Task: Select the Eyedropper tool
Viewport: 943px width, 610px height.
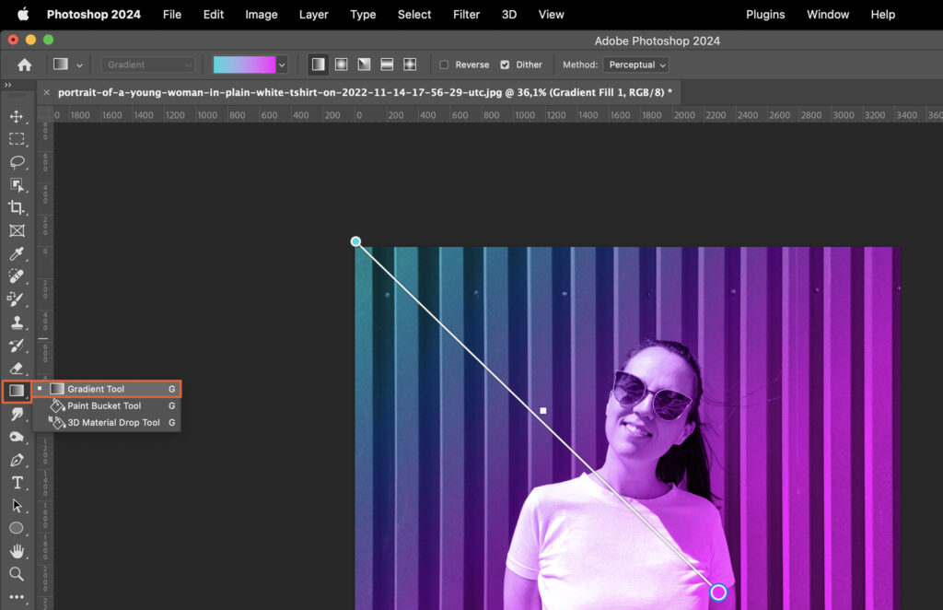Action: click(18, 252)
